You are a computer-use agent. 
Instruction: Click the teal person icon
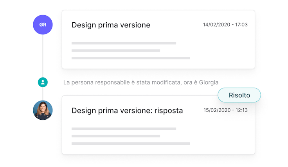tap(43, 82)
